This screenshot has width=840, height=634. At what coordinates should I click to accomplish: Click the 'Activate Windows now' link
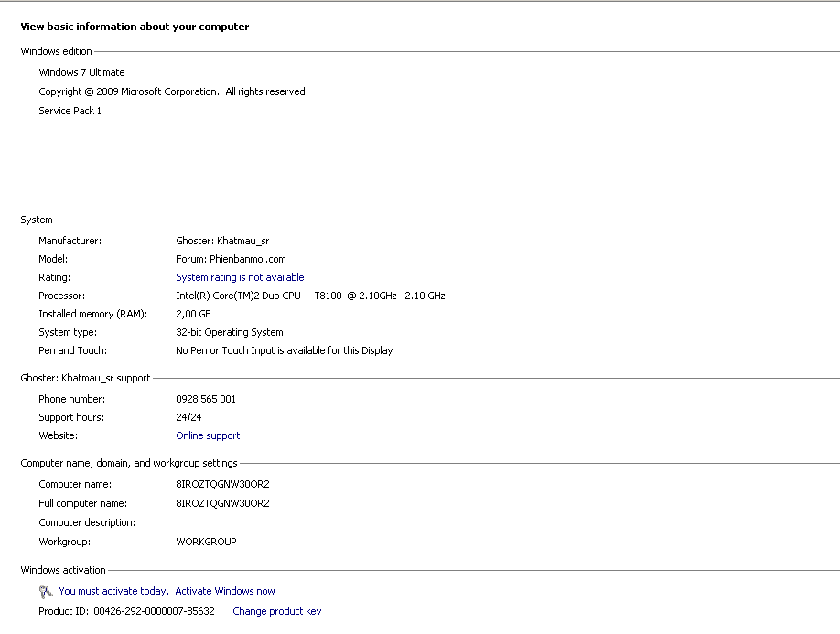tap(225, 591)
